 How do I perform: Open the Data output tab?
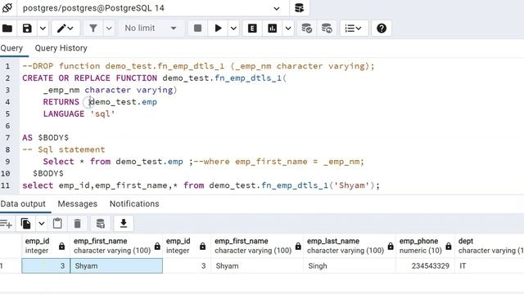pyautogui.click(x=23, y=203)
